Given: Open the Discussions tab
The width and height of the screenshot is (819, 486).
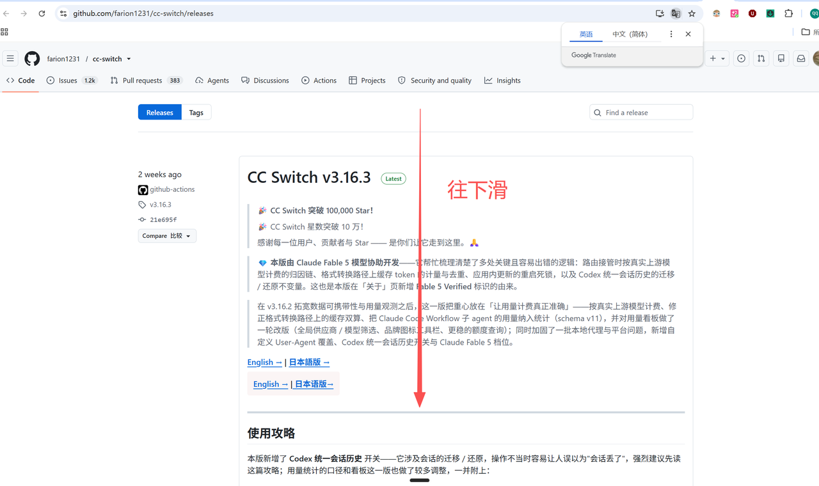Looking at the screenshot, I should click(265, 81).
